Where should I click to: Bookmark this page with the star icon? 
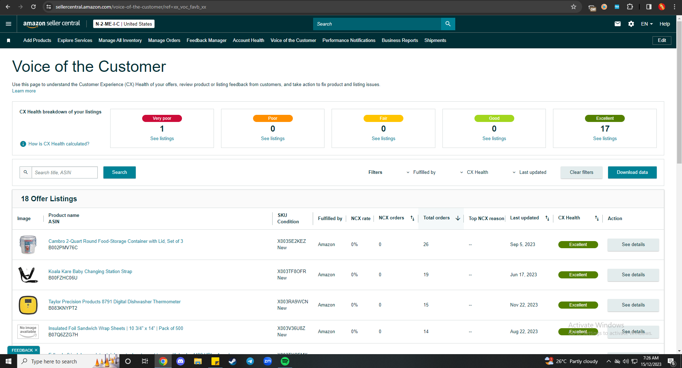click(x=574, y=7)
